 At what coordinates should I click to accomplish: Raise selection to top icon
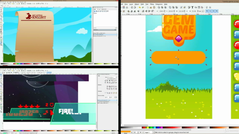pos(153,11)
